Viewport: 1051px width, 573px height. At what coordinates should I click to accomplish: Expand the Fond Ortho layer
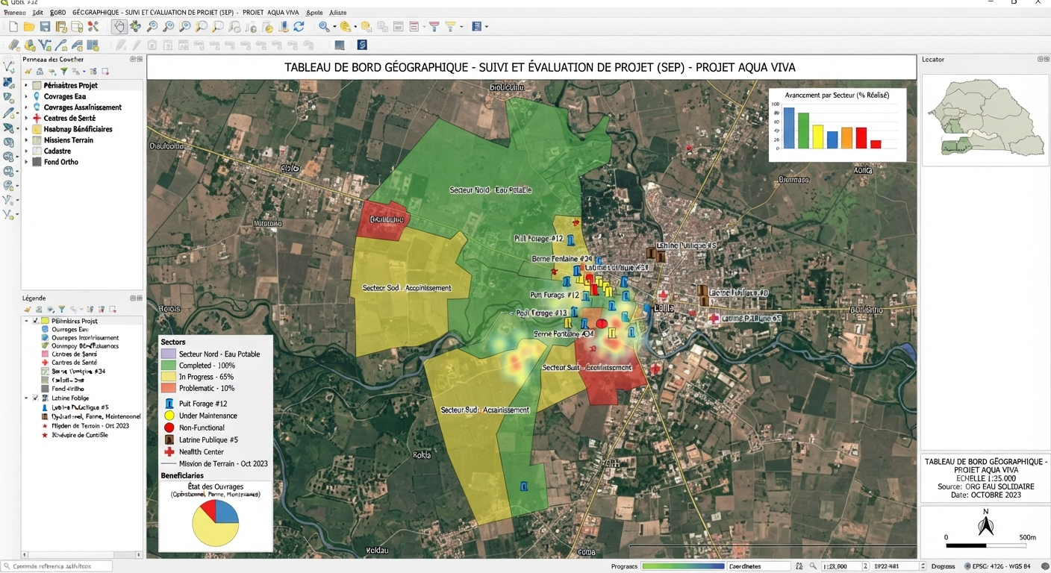click(x=26, y=162)
